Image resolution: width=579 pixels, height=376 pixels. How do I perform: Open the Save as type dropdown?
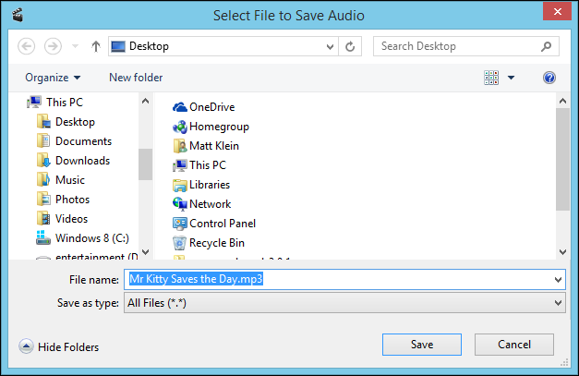tap(558, 303)
